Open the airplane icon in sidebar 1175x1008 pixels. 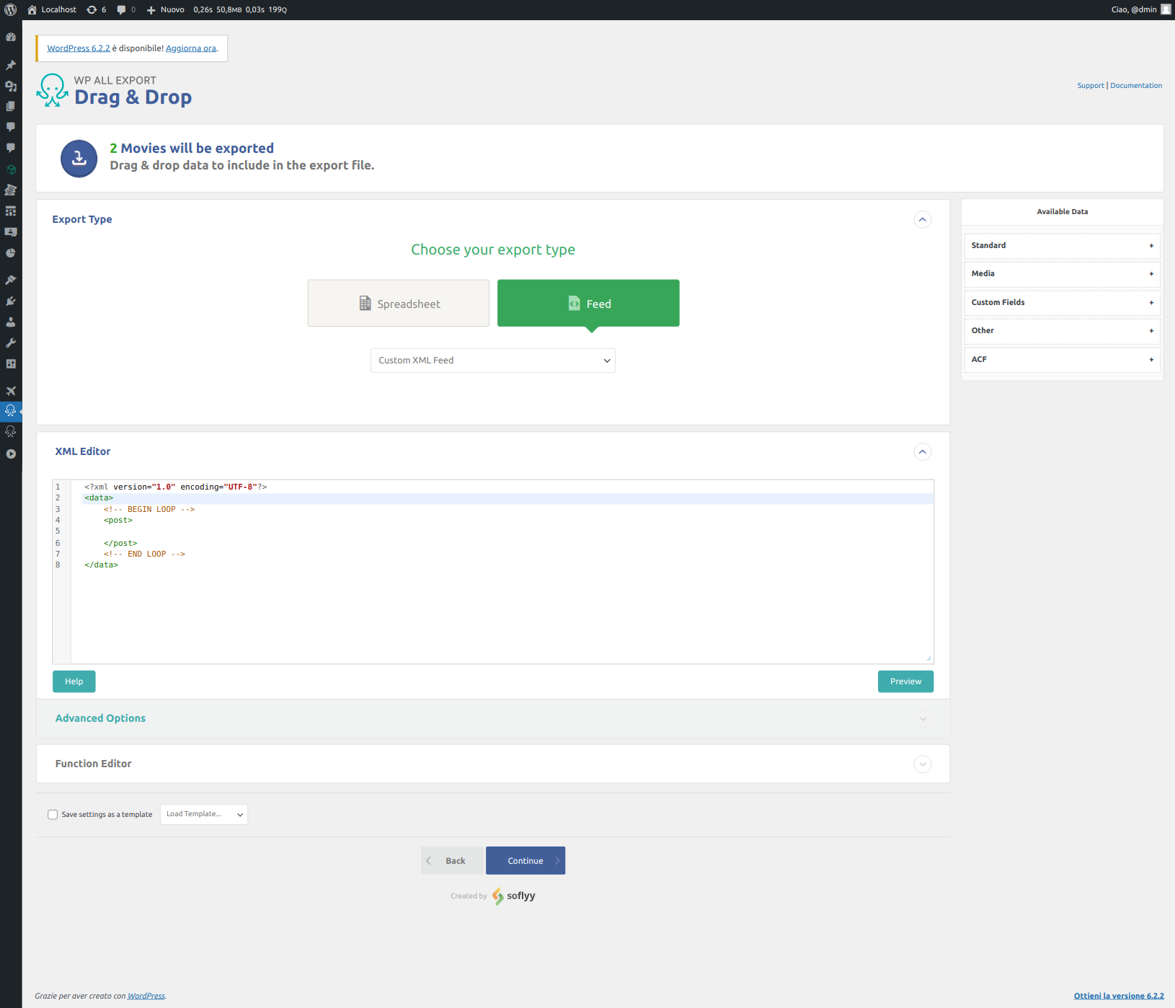11,391
